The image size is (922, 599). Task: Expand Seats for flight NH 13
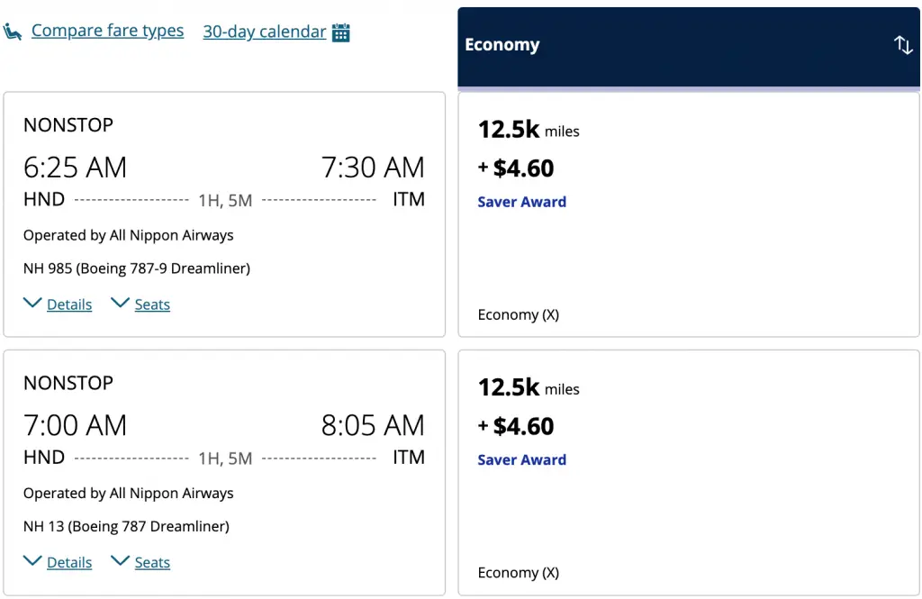tap(152, 562)
